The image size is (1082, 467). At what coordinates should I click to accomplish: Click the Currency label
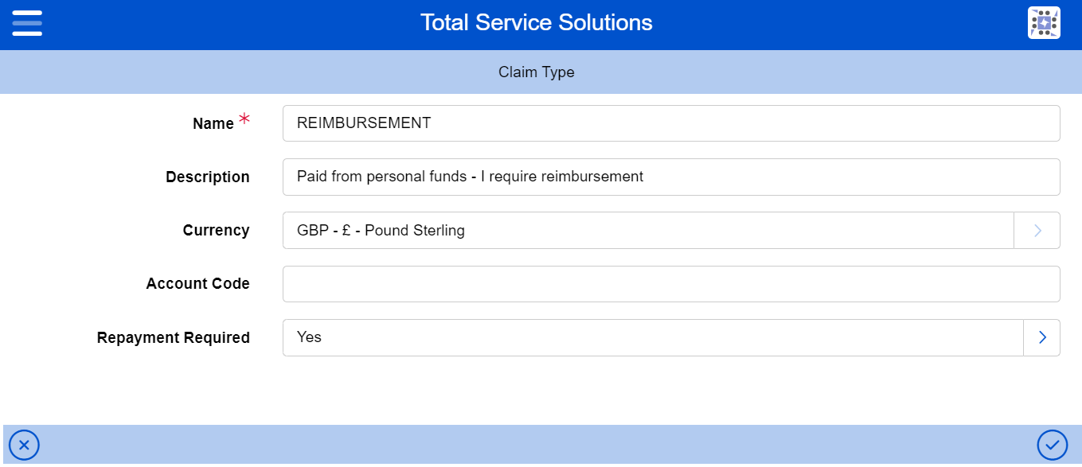point(217,231)
